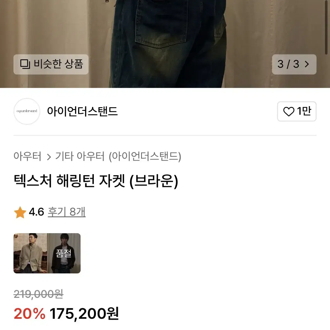Click the next image chevron arrow
Screen dimensions: 330x330
tap(307, 64)
